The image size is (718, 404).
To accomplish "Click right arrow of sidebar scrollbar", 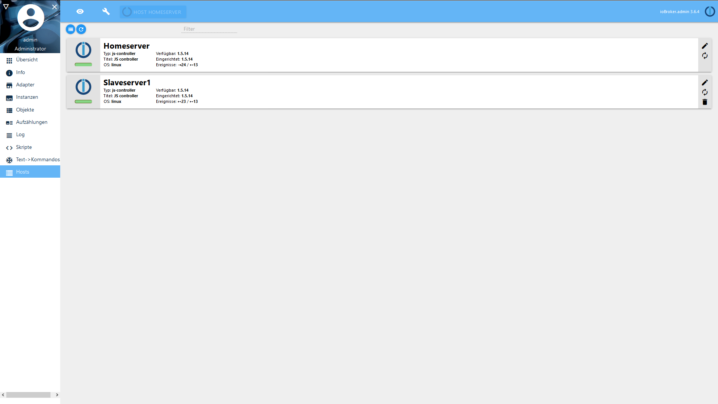I will pyautogui.click(x=57, y=395).
